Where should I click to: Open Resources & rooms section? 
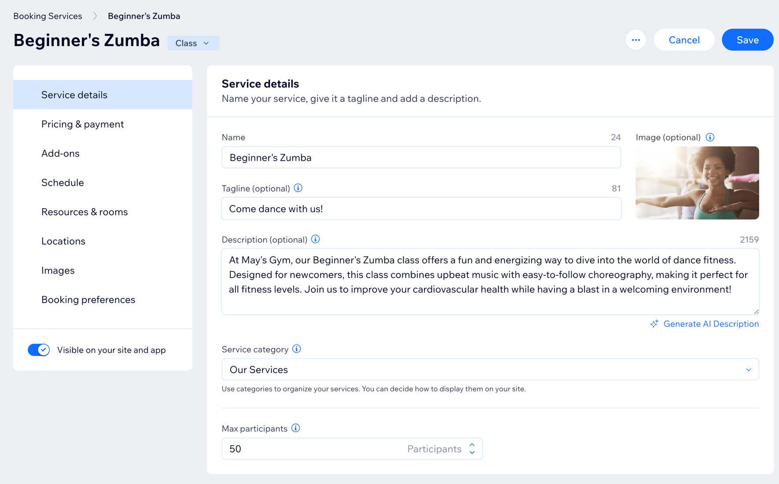(x=103, y=212)
